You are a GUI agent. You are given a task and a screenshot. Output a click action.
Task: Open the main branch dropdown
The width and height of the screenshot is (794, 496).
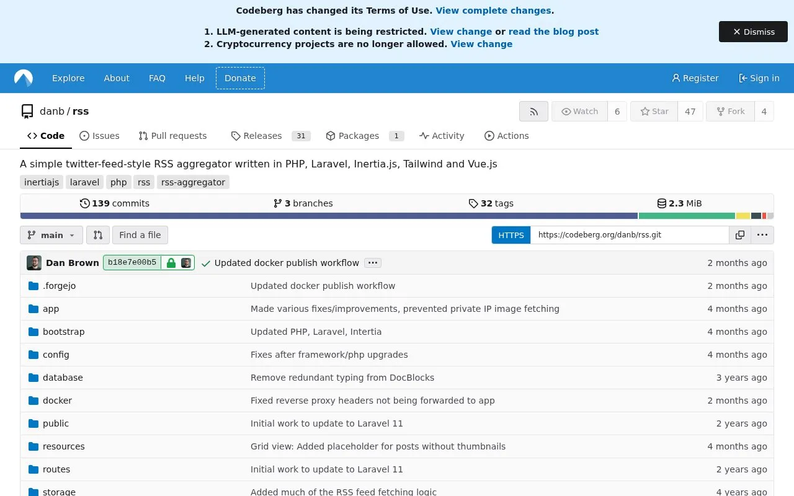tap(51, 235)
